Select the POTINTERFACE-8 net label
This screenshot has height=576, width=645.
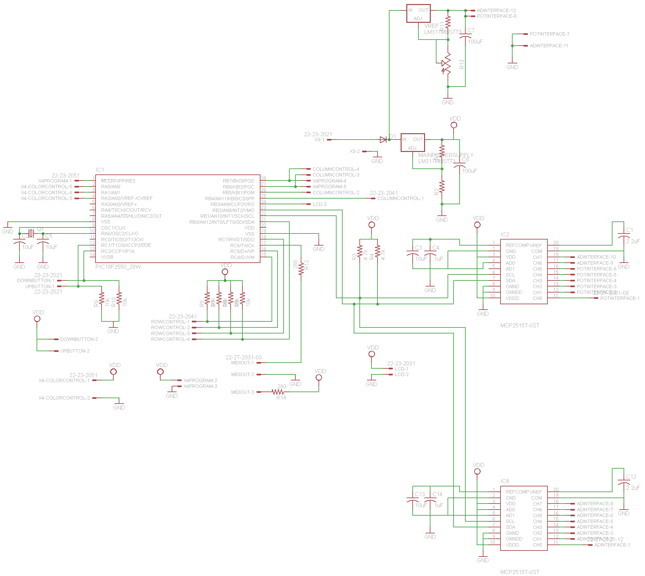496,16
